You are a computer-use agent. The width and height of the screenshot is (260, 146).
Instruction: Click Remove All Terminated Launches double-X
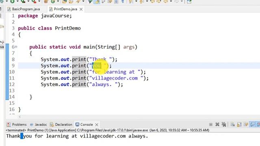224,125
